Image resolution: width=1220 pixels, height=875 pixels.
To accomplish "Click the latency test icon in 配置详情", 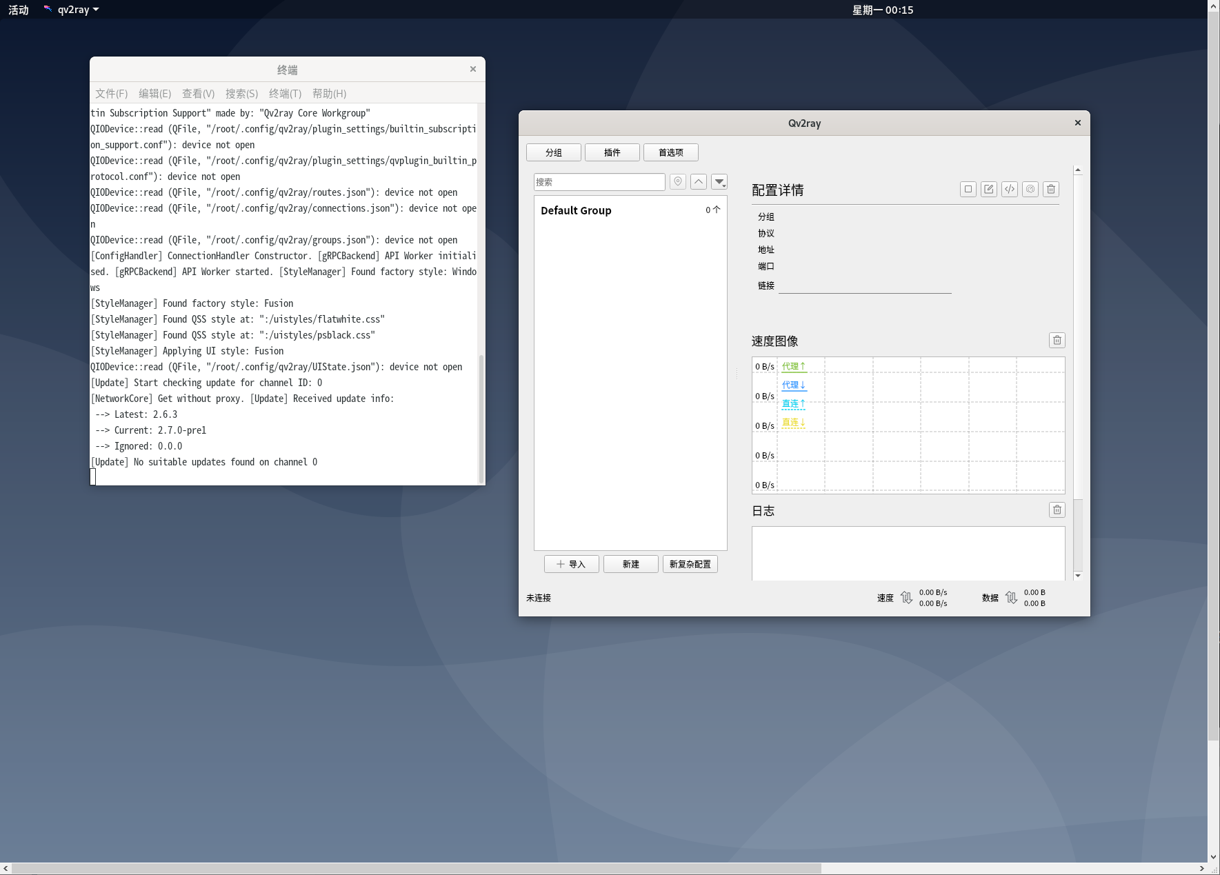I will (1030, 189).
